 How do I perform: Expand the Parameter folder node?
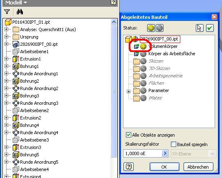128,91
